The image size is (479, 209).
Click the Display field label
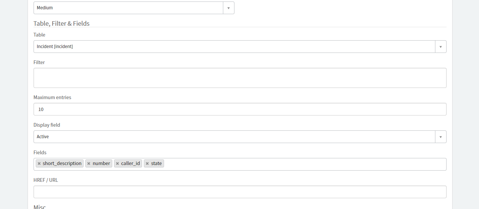(x=47, y=125)
